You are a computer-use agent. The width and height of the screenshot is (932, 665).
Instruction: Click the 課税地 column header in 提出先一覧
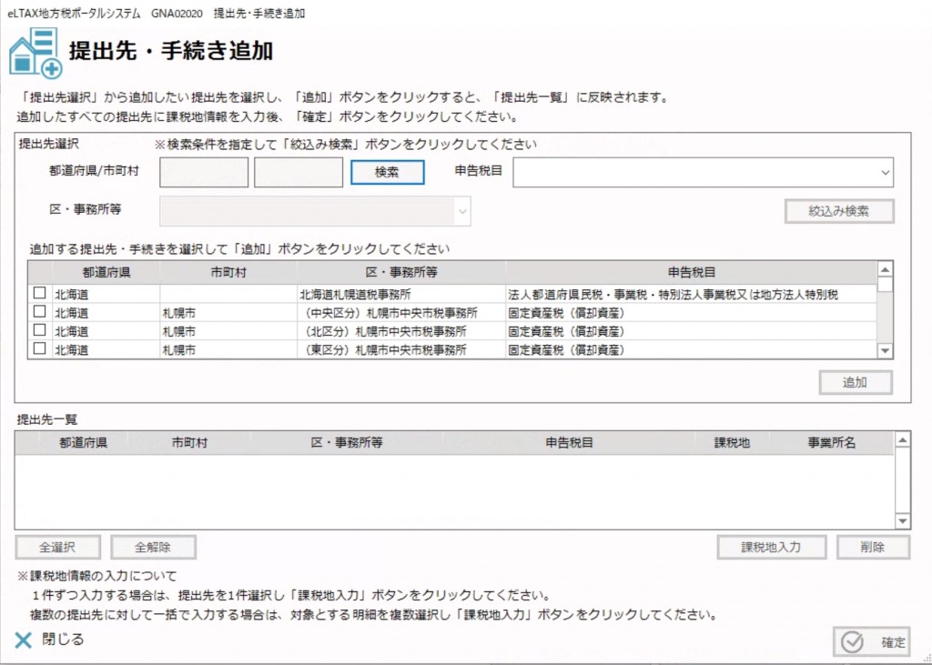[732, 442]
